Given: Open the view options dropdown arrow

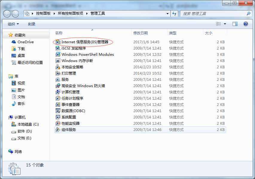Looking at the screenshot, I should 225,24.
